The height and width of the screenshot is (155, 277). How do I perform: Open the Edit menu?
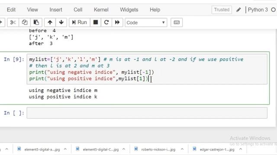tap(11, 9)
